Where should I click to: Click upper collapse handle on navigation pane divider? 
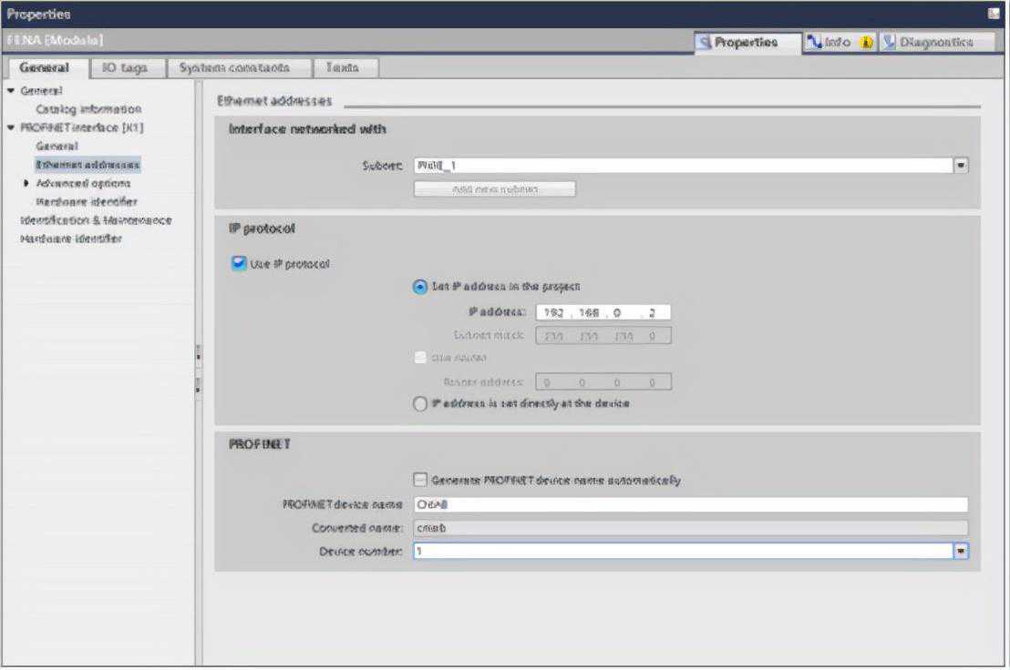point(198,354)
